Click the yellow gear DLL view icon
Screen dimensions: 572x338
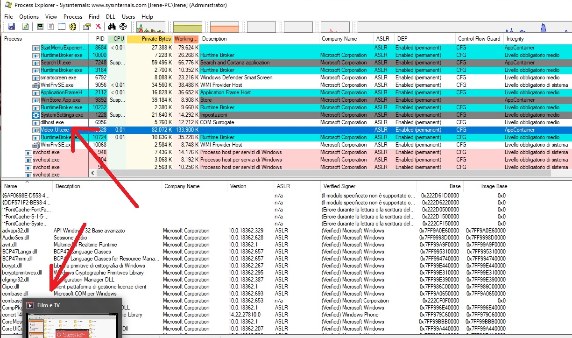(x=72, y=27)
